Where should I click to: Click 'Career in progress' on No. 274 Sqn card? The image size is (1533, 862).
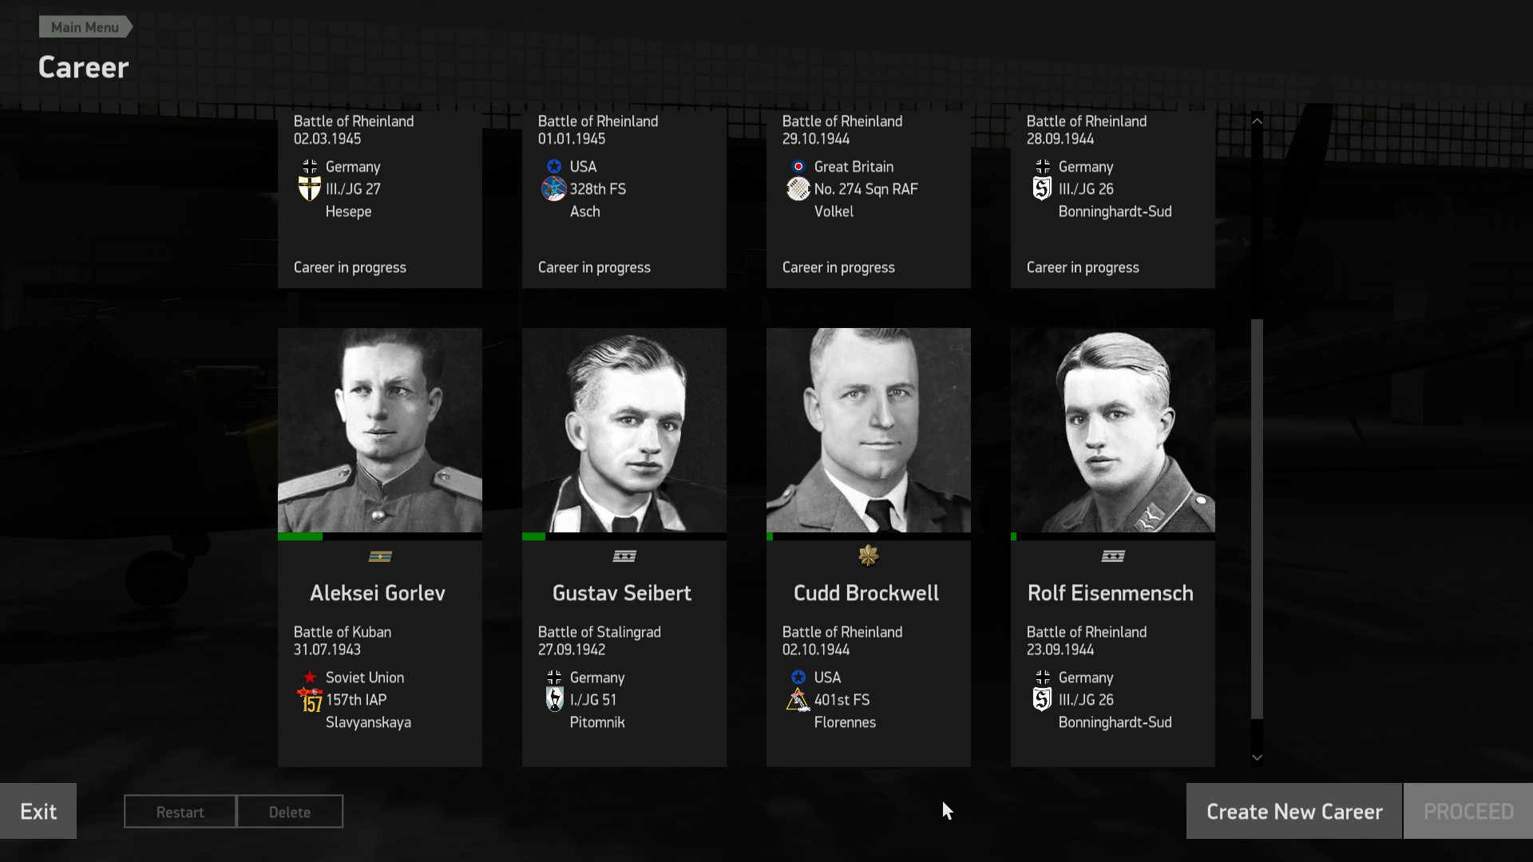pyautogui.click(x=838, y=267)
